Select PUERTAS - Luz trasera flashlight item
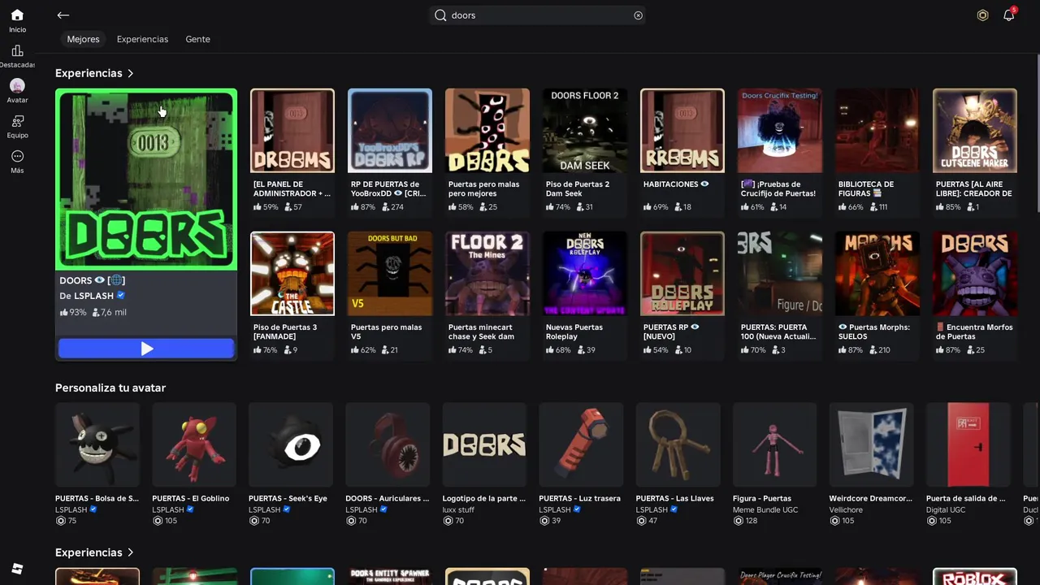This screenshot has width=1040, height=585. coord(581,465)
